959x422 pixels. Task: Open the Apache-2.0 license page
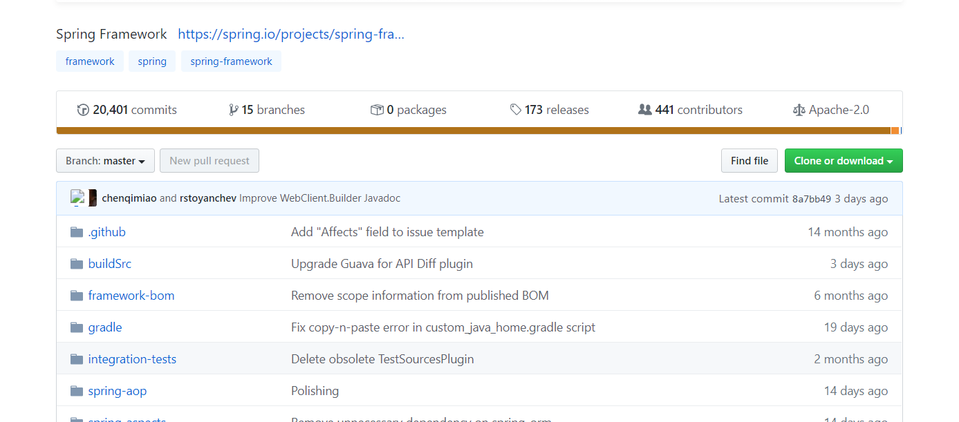point(831,110)
